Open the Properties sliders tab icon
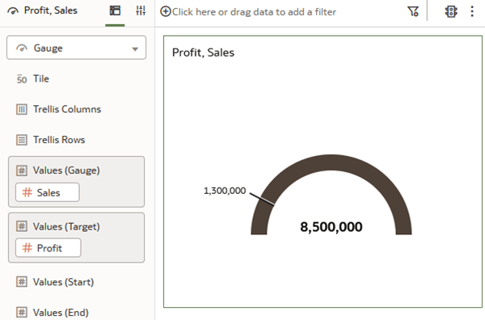This screenshot has height=320, width=485. tap(141, 11)
